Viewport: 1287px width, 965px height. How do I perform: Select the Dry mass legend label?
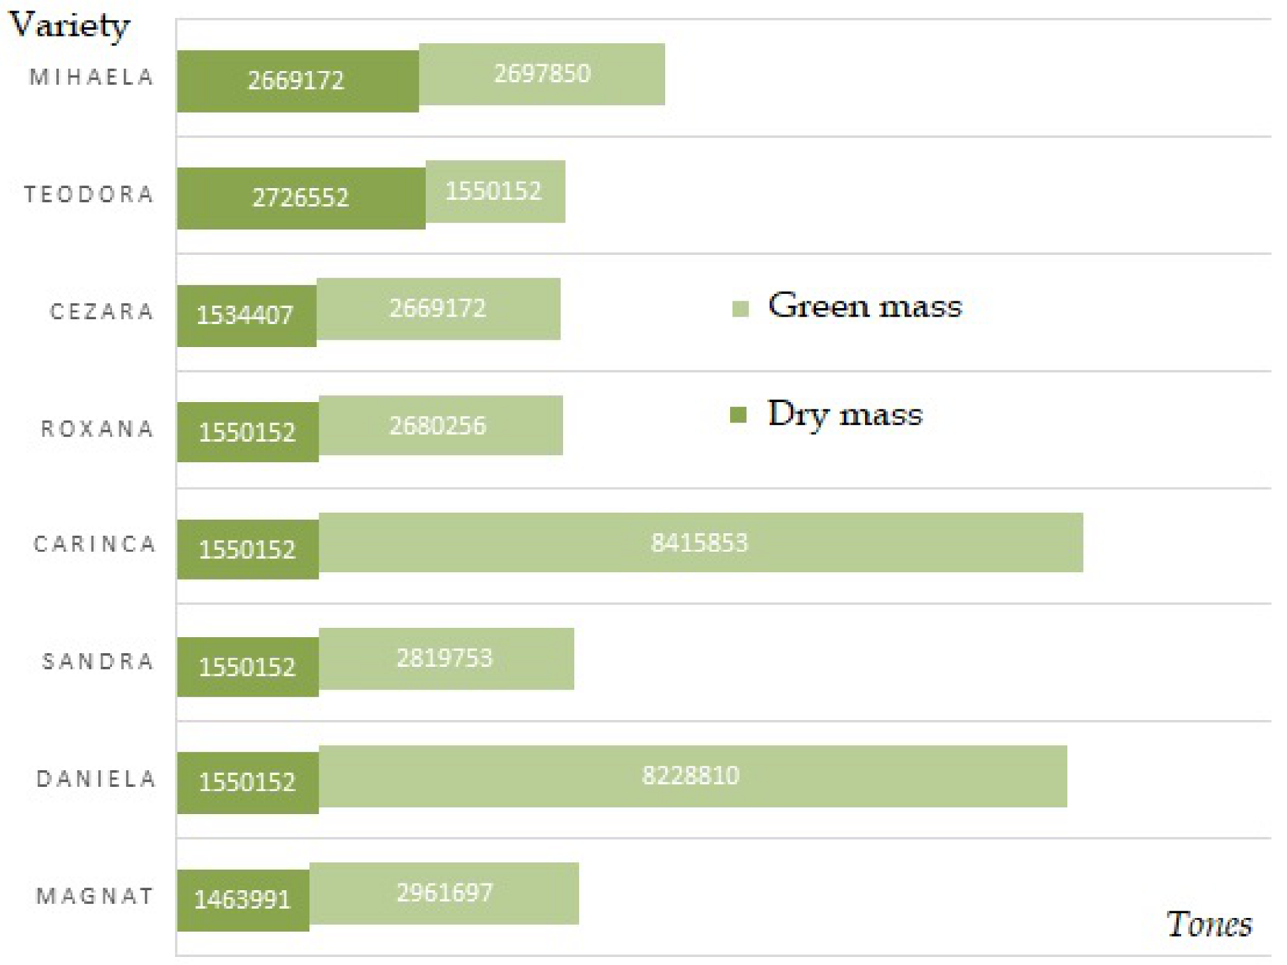(845, 413)
